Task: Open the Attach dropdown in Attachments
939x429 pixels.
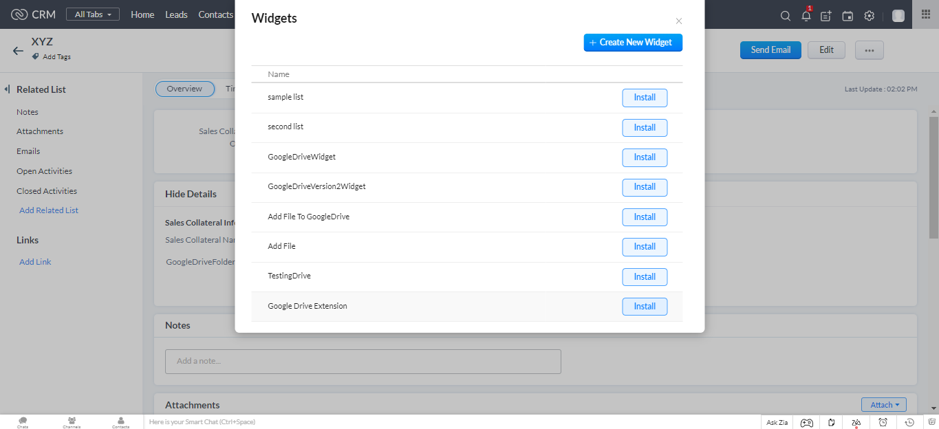Action: pos(883,405)
